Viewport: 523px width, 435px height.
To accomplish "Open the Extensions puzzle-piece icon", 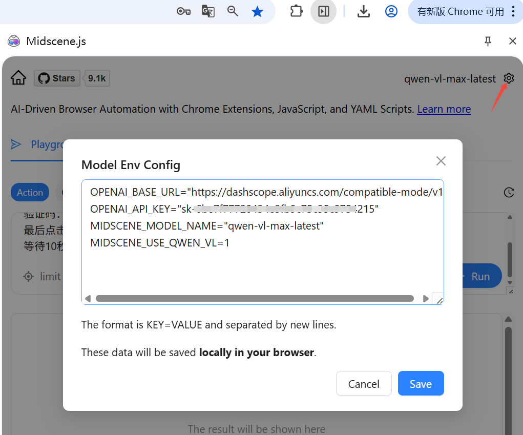I will click(x=296, y=11).
